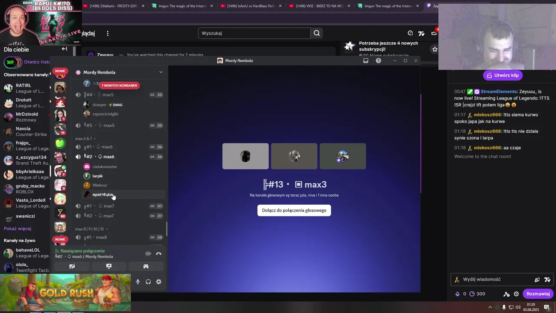The width and height of the screenshot is (556, 313).
Task: Join the #5 max5 voice channel
Action: click(119, 126)
